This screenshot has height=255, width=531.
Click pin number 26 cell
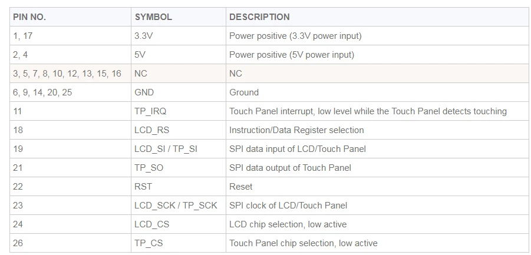coord(71,243)
